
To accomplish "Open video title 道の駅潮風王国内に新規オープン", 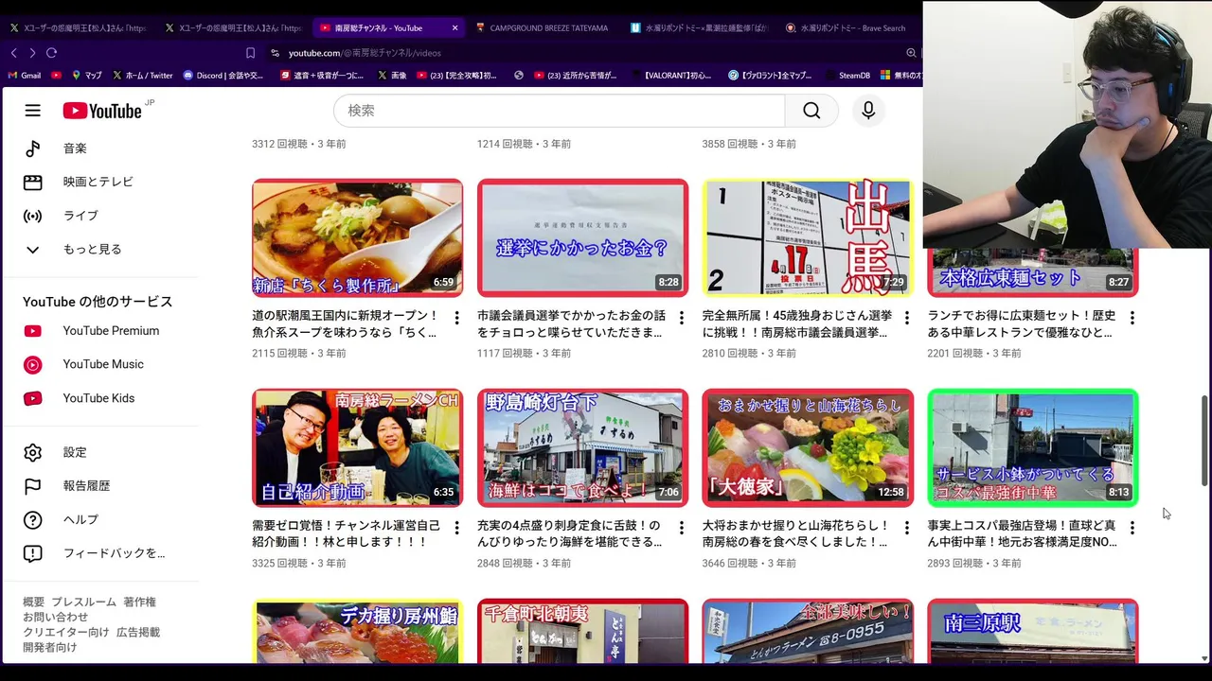I will point(346,323).
